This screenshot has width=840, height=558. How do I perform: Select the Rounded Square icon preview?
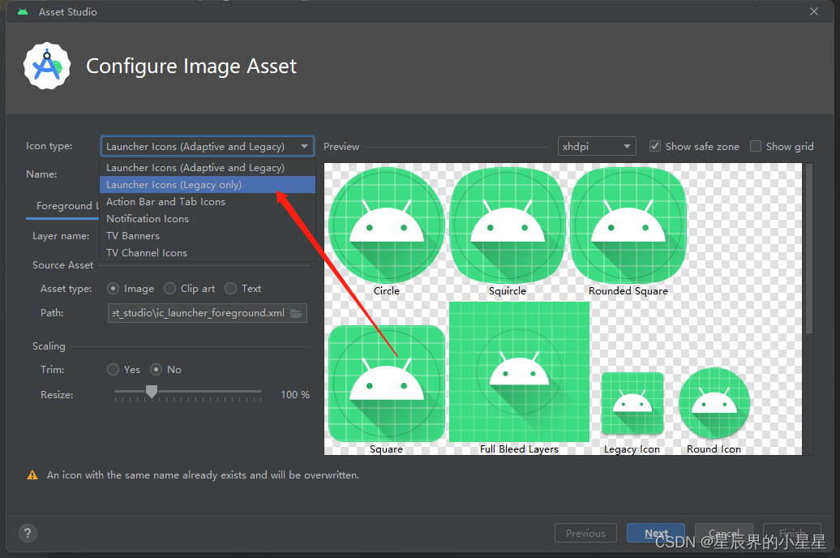click(x=628, y=225)
